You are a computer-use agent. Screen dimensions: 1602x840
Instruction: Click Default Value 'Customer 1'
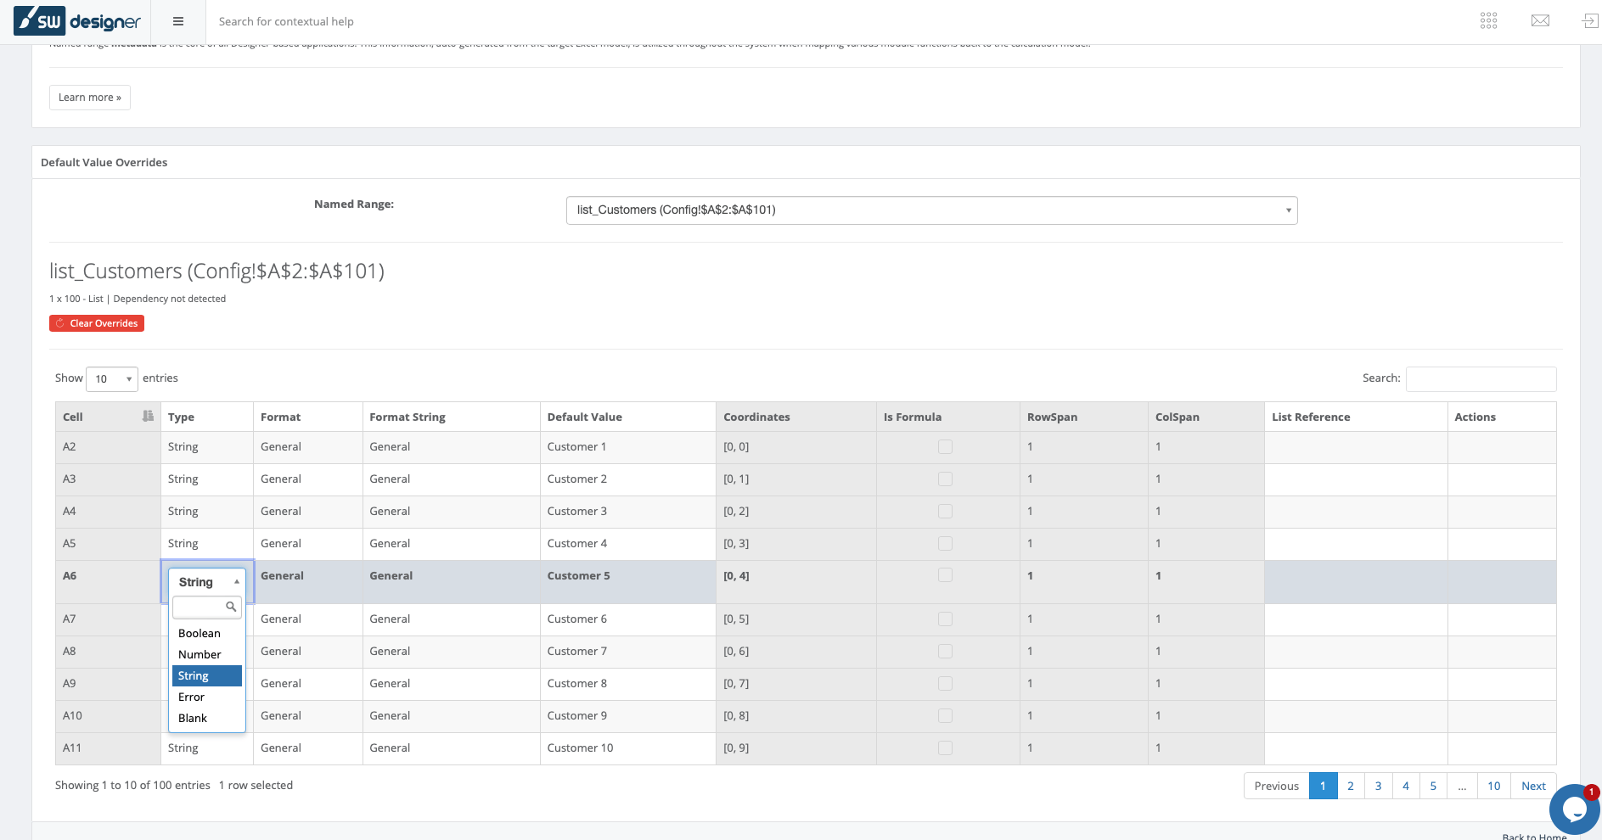click(x=576, y=447)
